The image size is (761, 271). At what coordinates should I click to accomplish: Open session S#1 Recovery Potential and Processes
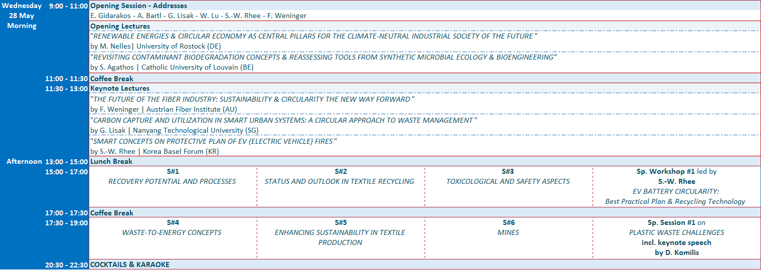coord(172,181)
